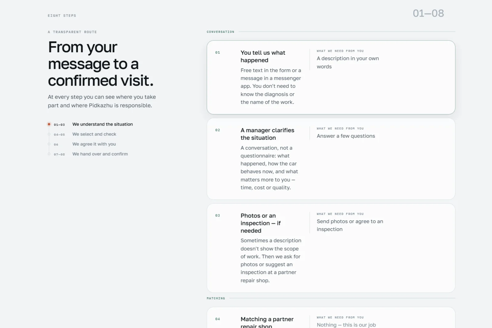Click the description starting "Free text in the form"
492x328 pixels.
(271, 86)
